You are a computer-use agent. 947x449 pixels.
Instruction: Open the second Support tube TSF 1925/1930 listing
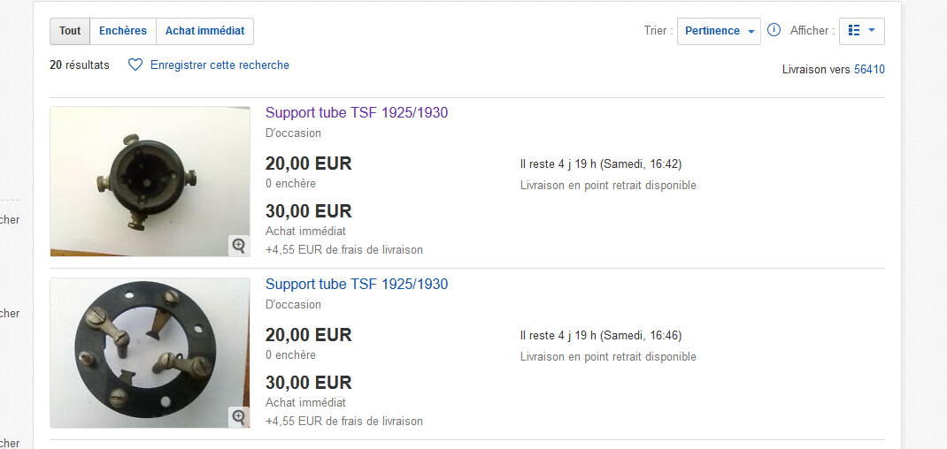tap(357, 285)
